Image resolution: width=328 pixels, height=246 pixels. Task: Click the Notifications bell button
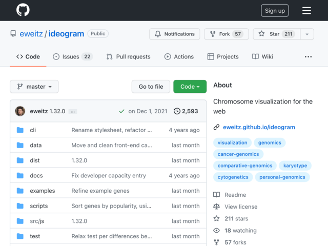click(x=174, y=34)
